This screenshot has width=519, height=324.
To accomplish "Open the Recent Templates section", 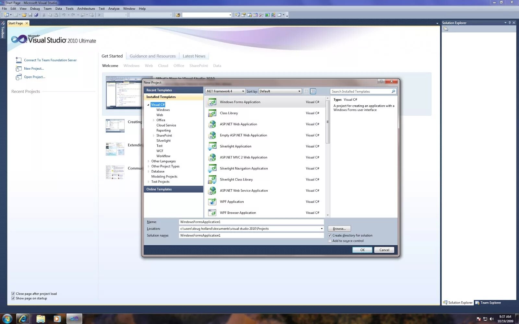I will [x=173, y=90].
